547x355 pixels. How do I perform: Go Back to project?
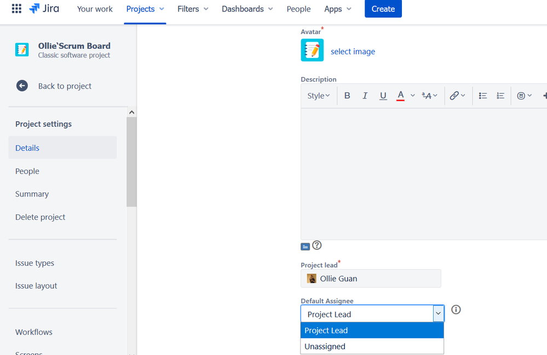(65, 86)
